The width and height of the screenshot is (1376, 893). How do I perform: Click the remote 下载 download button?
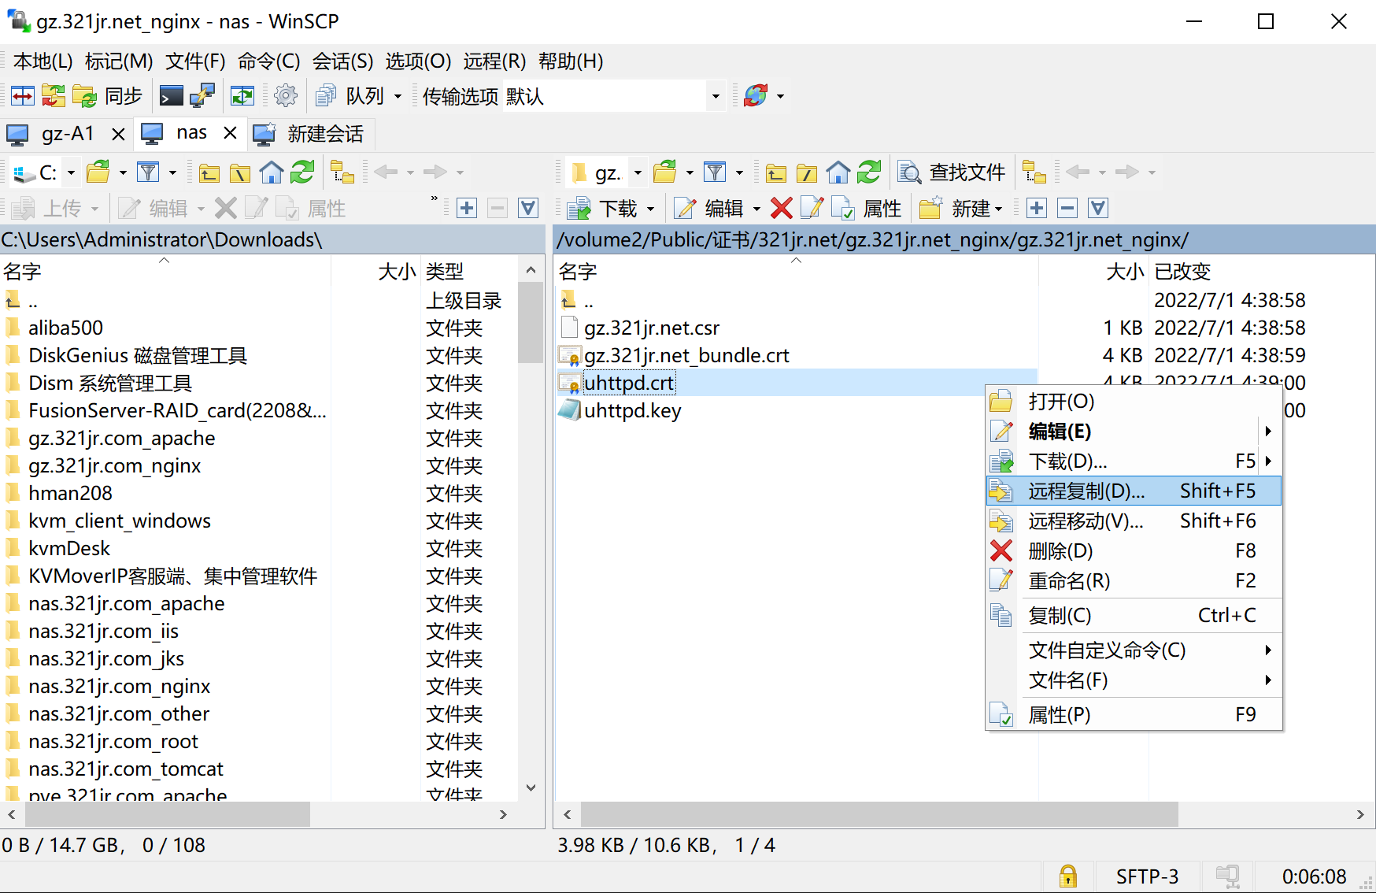(602, 208)
